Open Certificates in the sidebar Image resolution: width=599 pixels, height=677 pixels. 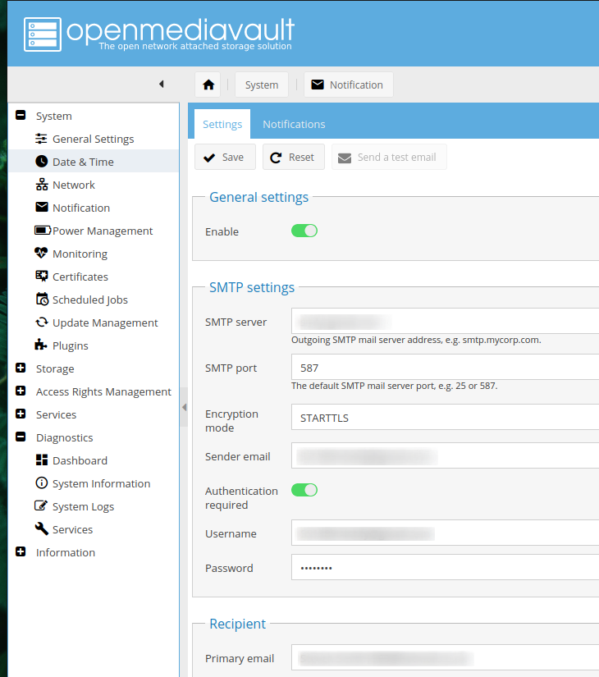(x=94, y=277)
